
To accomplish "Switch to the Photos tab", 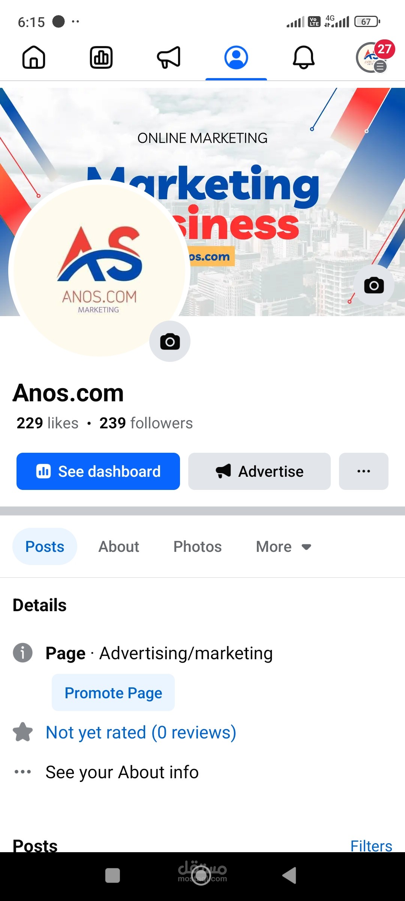I will click(x=198, y=547).
